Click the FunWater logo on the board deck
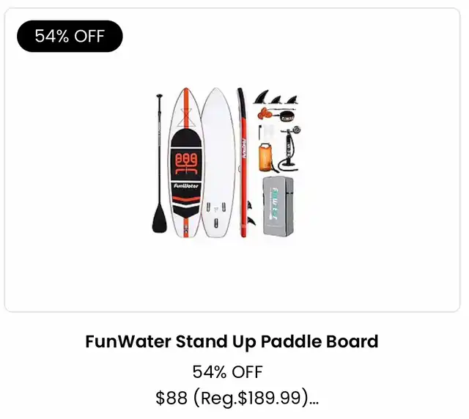The height and width of the screenshot is (419, 469). [x=185, y=186]
